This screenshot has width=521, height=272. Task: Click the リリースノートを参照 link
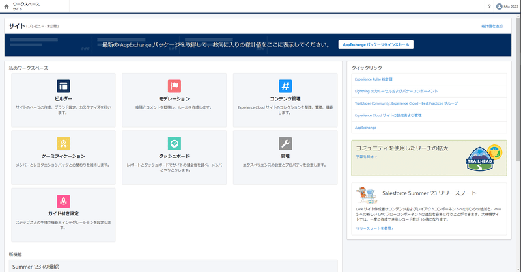(374, 228)
